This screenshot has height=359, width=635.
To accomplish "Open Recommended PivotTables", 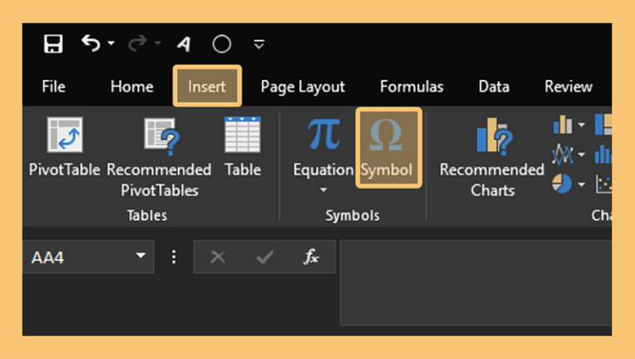I will 159,157.
